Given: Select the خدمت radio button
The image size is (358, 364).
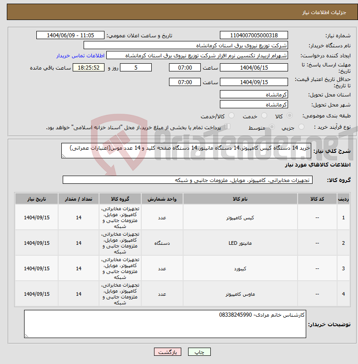Looking at the screenshot, I should pos(264,116).
